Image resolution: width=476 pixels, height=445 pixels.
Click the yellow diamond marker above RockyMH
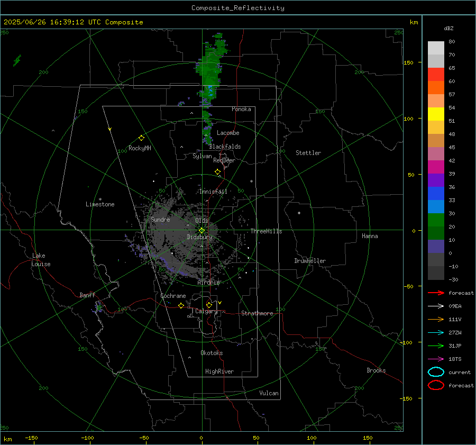141,138
